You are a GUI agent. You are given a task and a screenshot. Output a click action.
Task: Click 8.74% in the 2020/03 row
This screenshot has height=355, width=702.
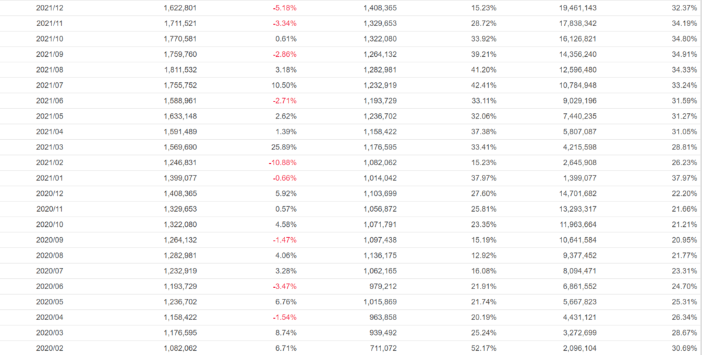[x=285, y=333]
